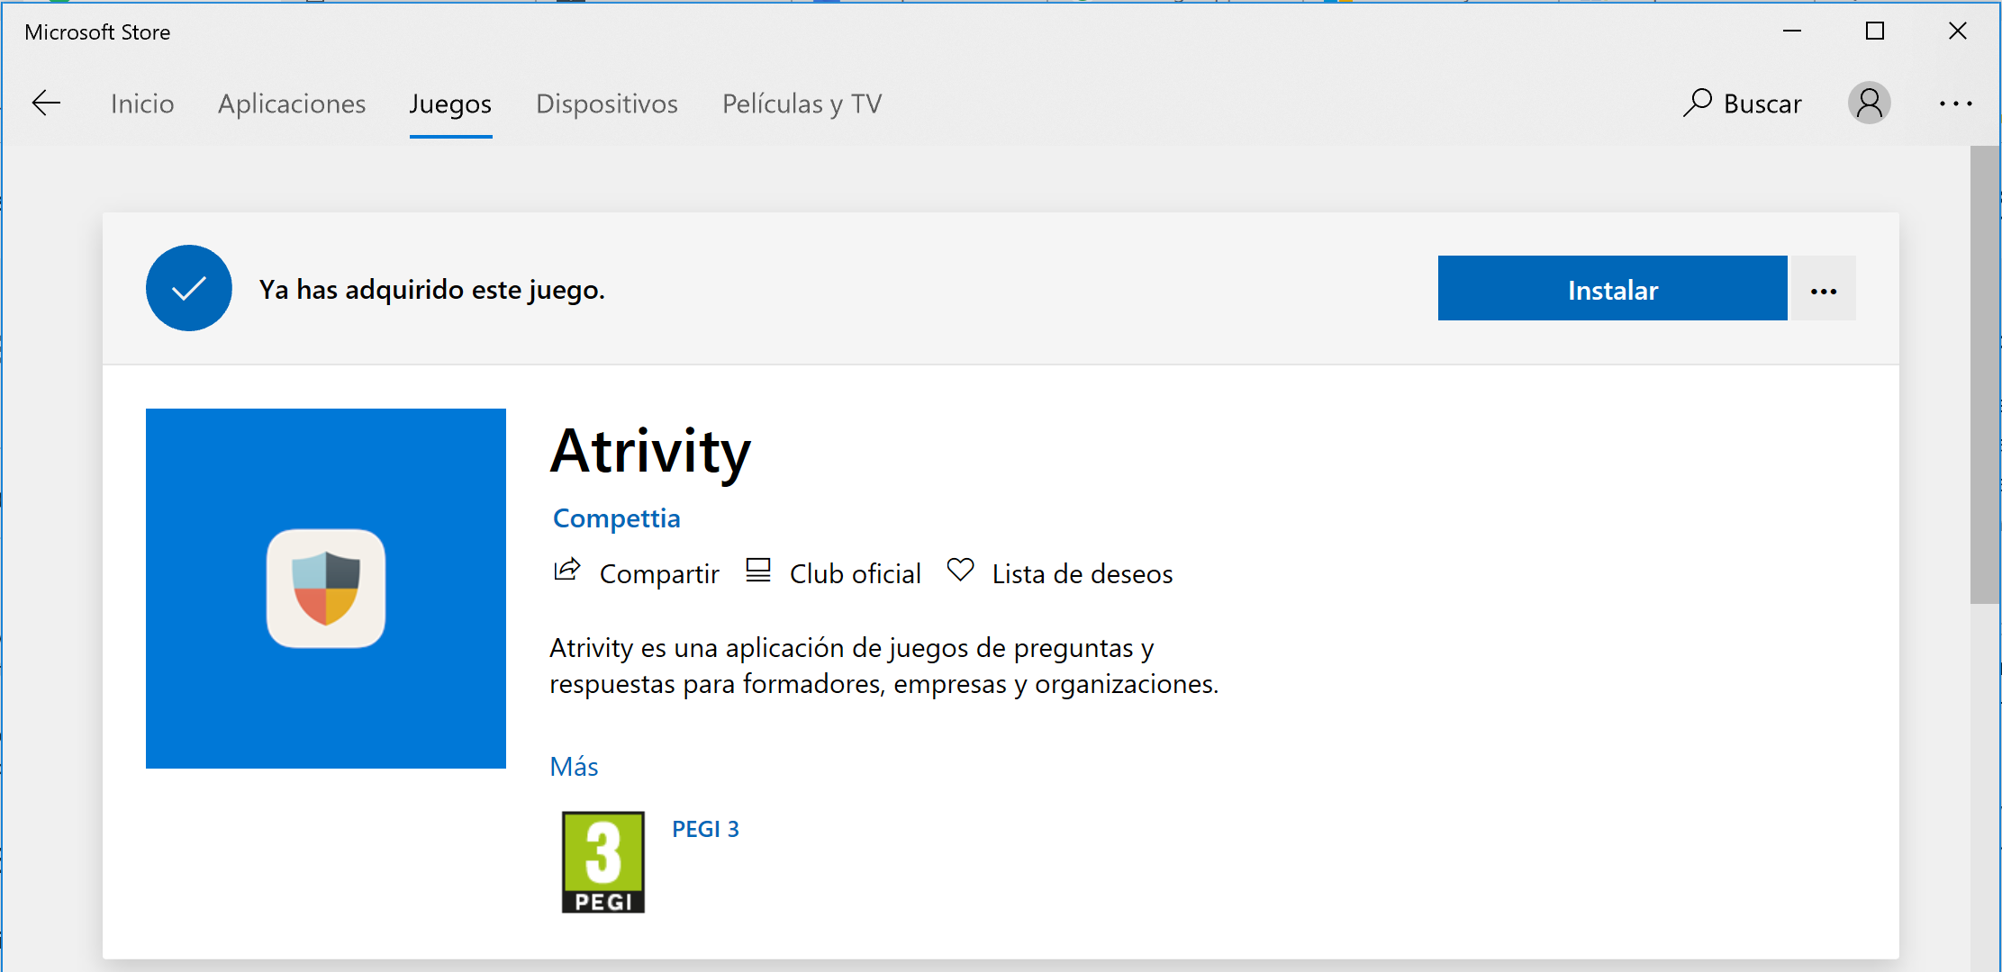Open the Compettia publisher link

(x=616, y=518)
